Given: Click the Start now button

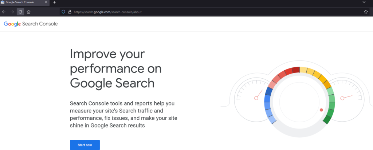Looking at the screenshot, I should pyautogui.click(x=85, y=145).
